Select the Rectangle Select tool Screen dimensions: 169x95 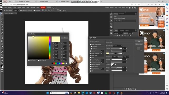pos(2,16)
